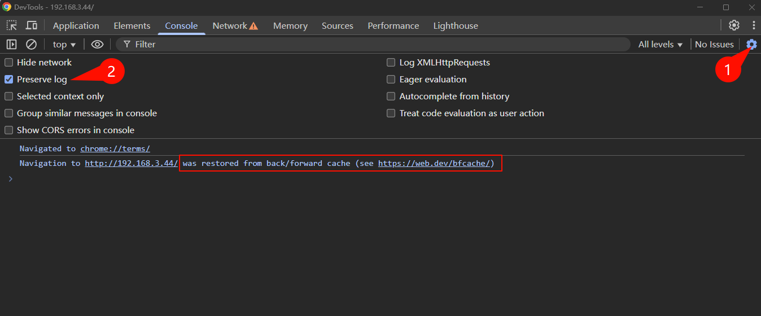Switch to the Memory tab

point(290,25)
